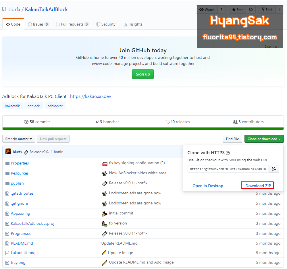Image resolution: width=287 pixels, height=269 pixels.
Task: Open the Security tab
Action: coord(106,24)
